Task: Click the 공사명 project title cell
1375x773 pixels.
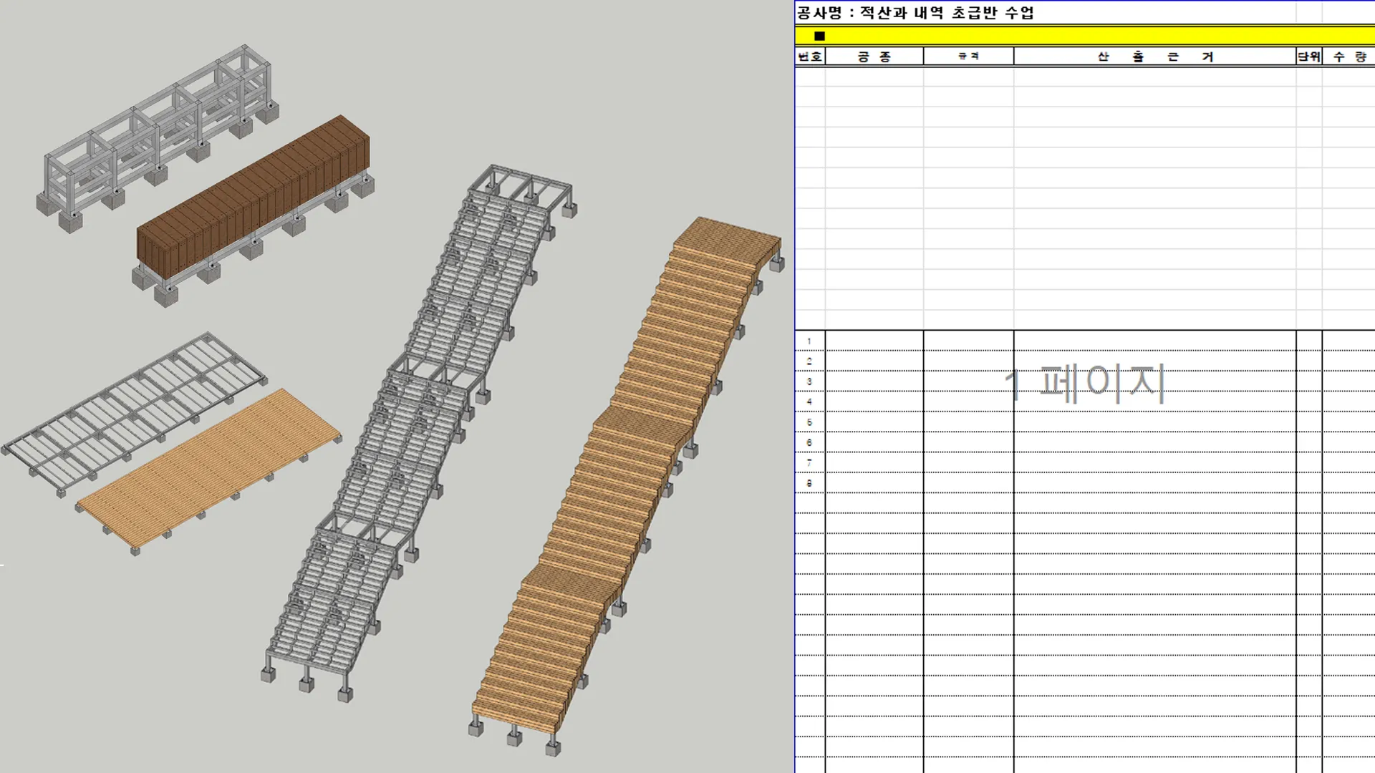Action: tap(915, 13)
